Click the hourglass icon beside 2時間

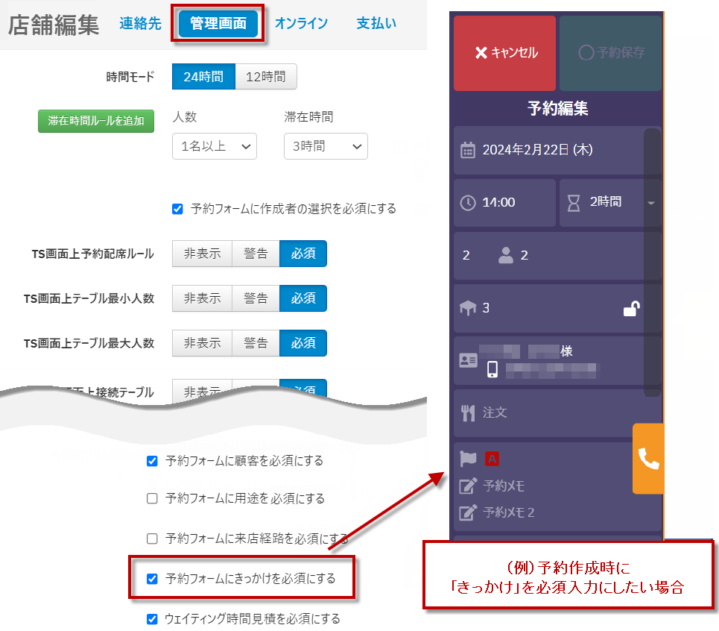[x=574, y=202]
